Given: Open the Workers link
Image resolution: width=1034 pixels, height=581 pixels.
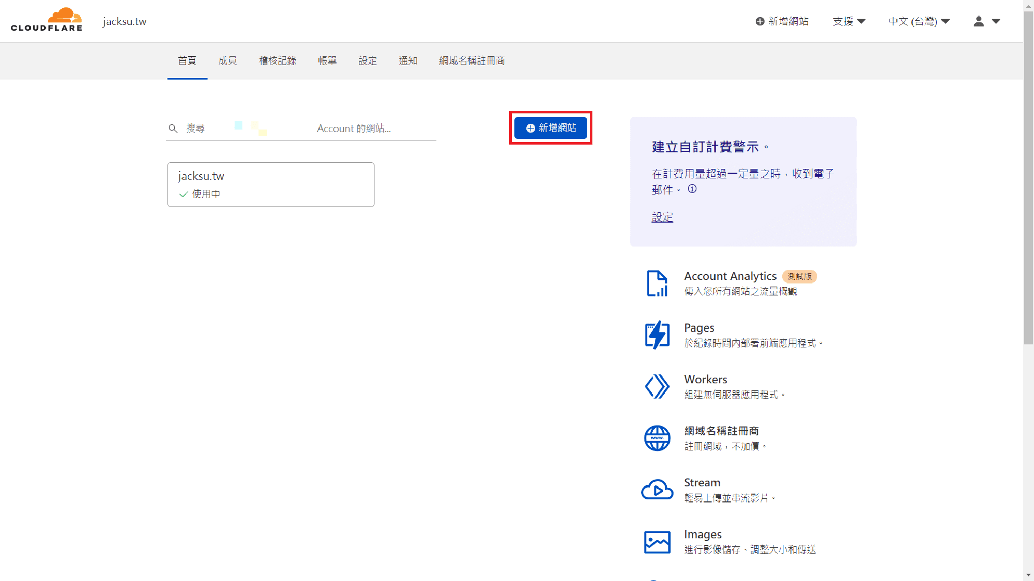Looking at the screenshot, I should coord(705,380).
